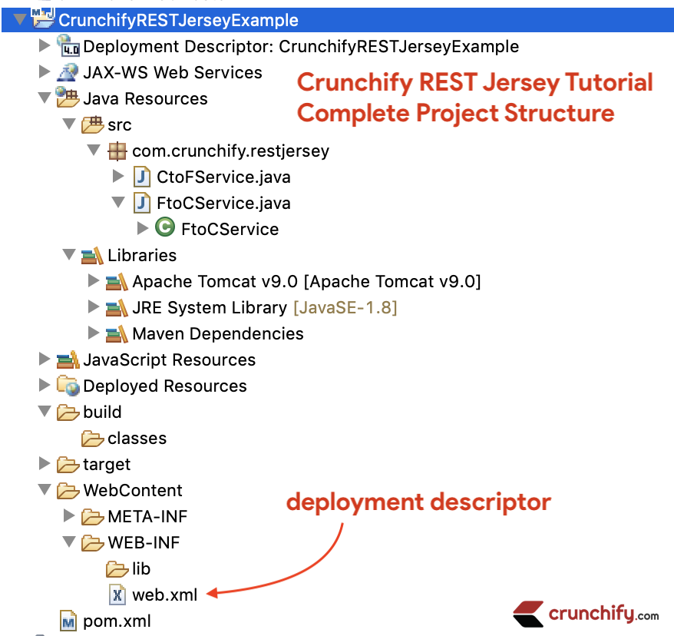Expand the META-INF folder
The height and width of the screenshot is (636, 674).
(x=69, y=516)
